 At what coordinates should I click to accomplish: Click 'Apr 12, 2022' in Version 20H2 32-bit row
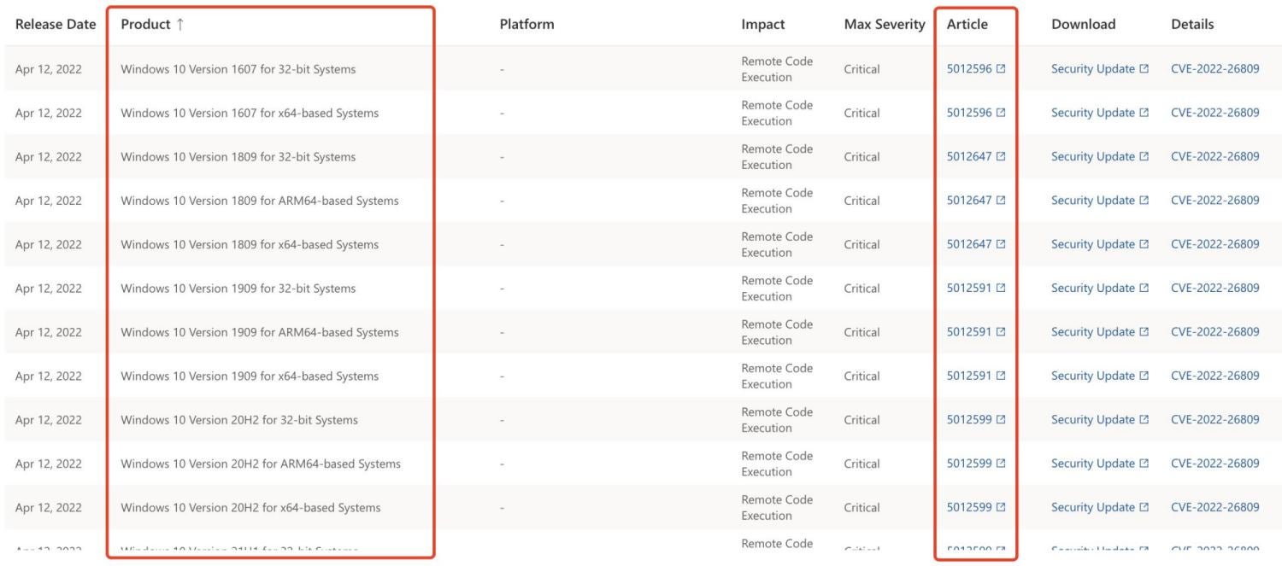pyautogui.click(x=49, y=420)
